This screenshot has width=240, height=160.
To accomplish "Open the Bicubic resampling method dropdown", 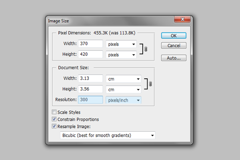I will 107,135.
